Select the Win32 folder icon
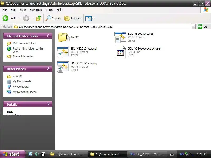The height and width of the screenshot is (158, 211). [63, 37]
